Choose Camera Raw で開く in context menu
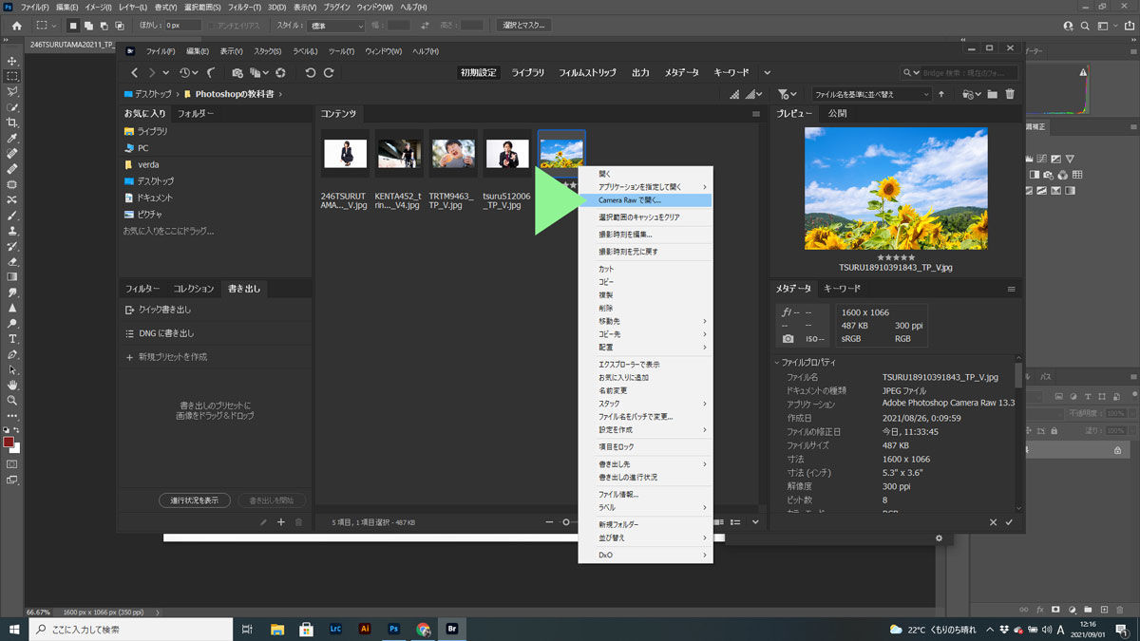 click(646, 200)
